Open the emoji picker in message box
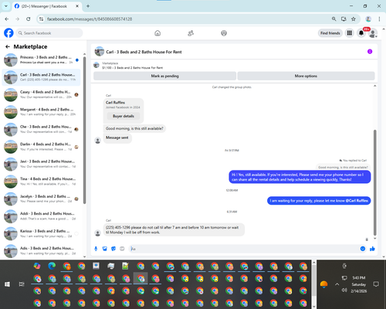This screenshot has width=386, height=309. pyautogui.click(x=363, y=249)
